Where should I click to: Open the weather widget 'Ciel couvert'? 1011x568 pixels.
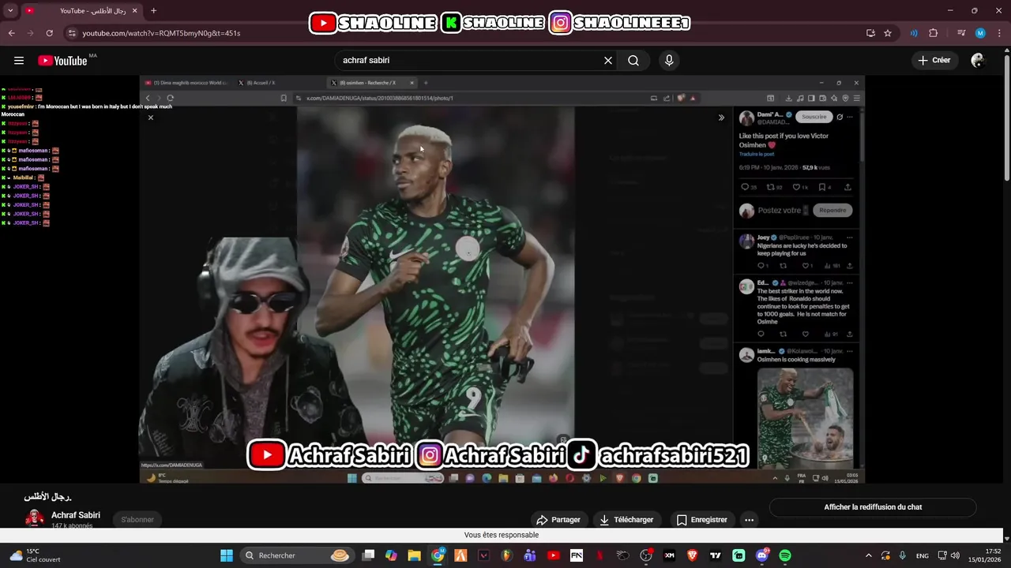pos(36,555)
